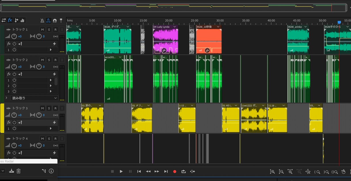Click the info circle icon
The height and width of the screenshot is (181, 351).
click(51, 171)
